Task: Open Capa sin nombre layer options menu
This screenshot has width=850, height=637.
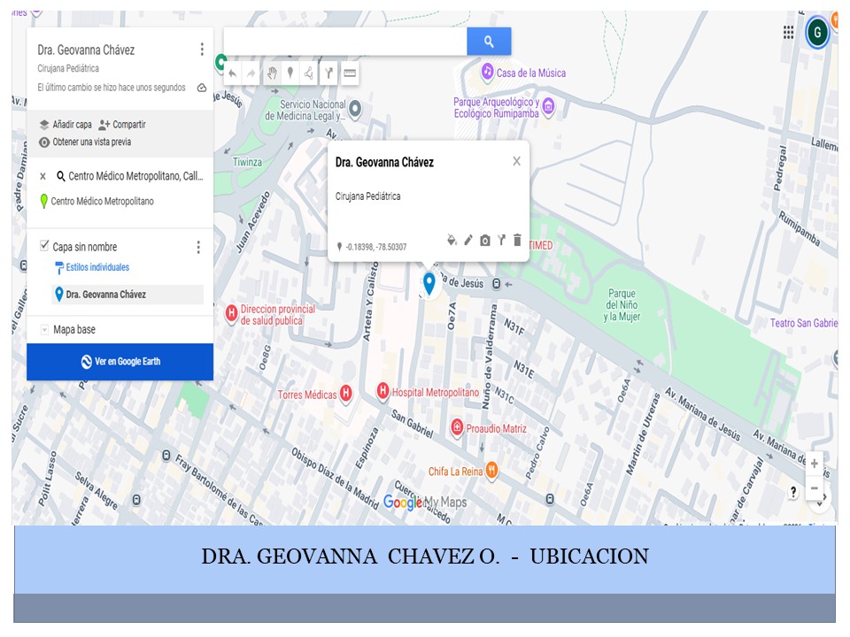Action: (198, 247)
